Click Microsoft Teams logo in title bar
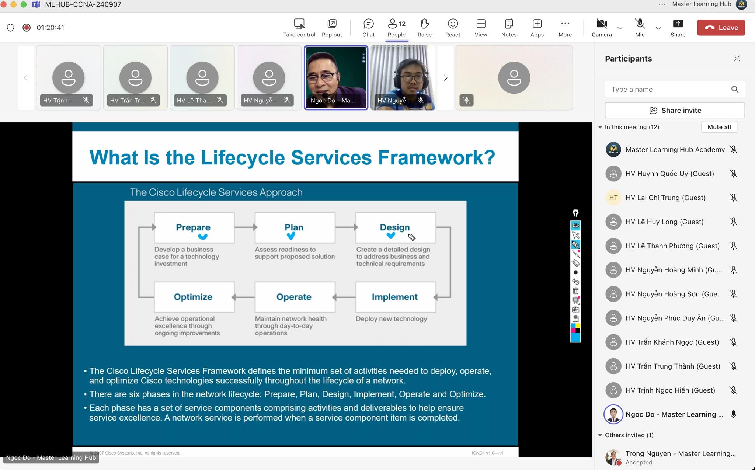 (36, 4)
